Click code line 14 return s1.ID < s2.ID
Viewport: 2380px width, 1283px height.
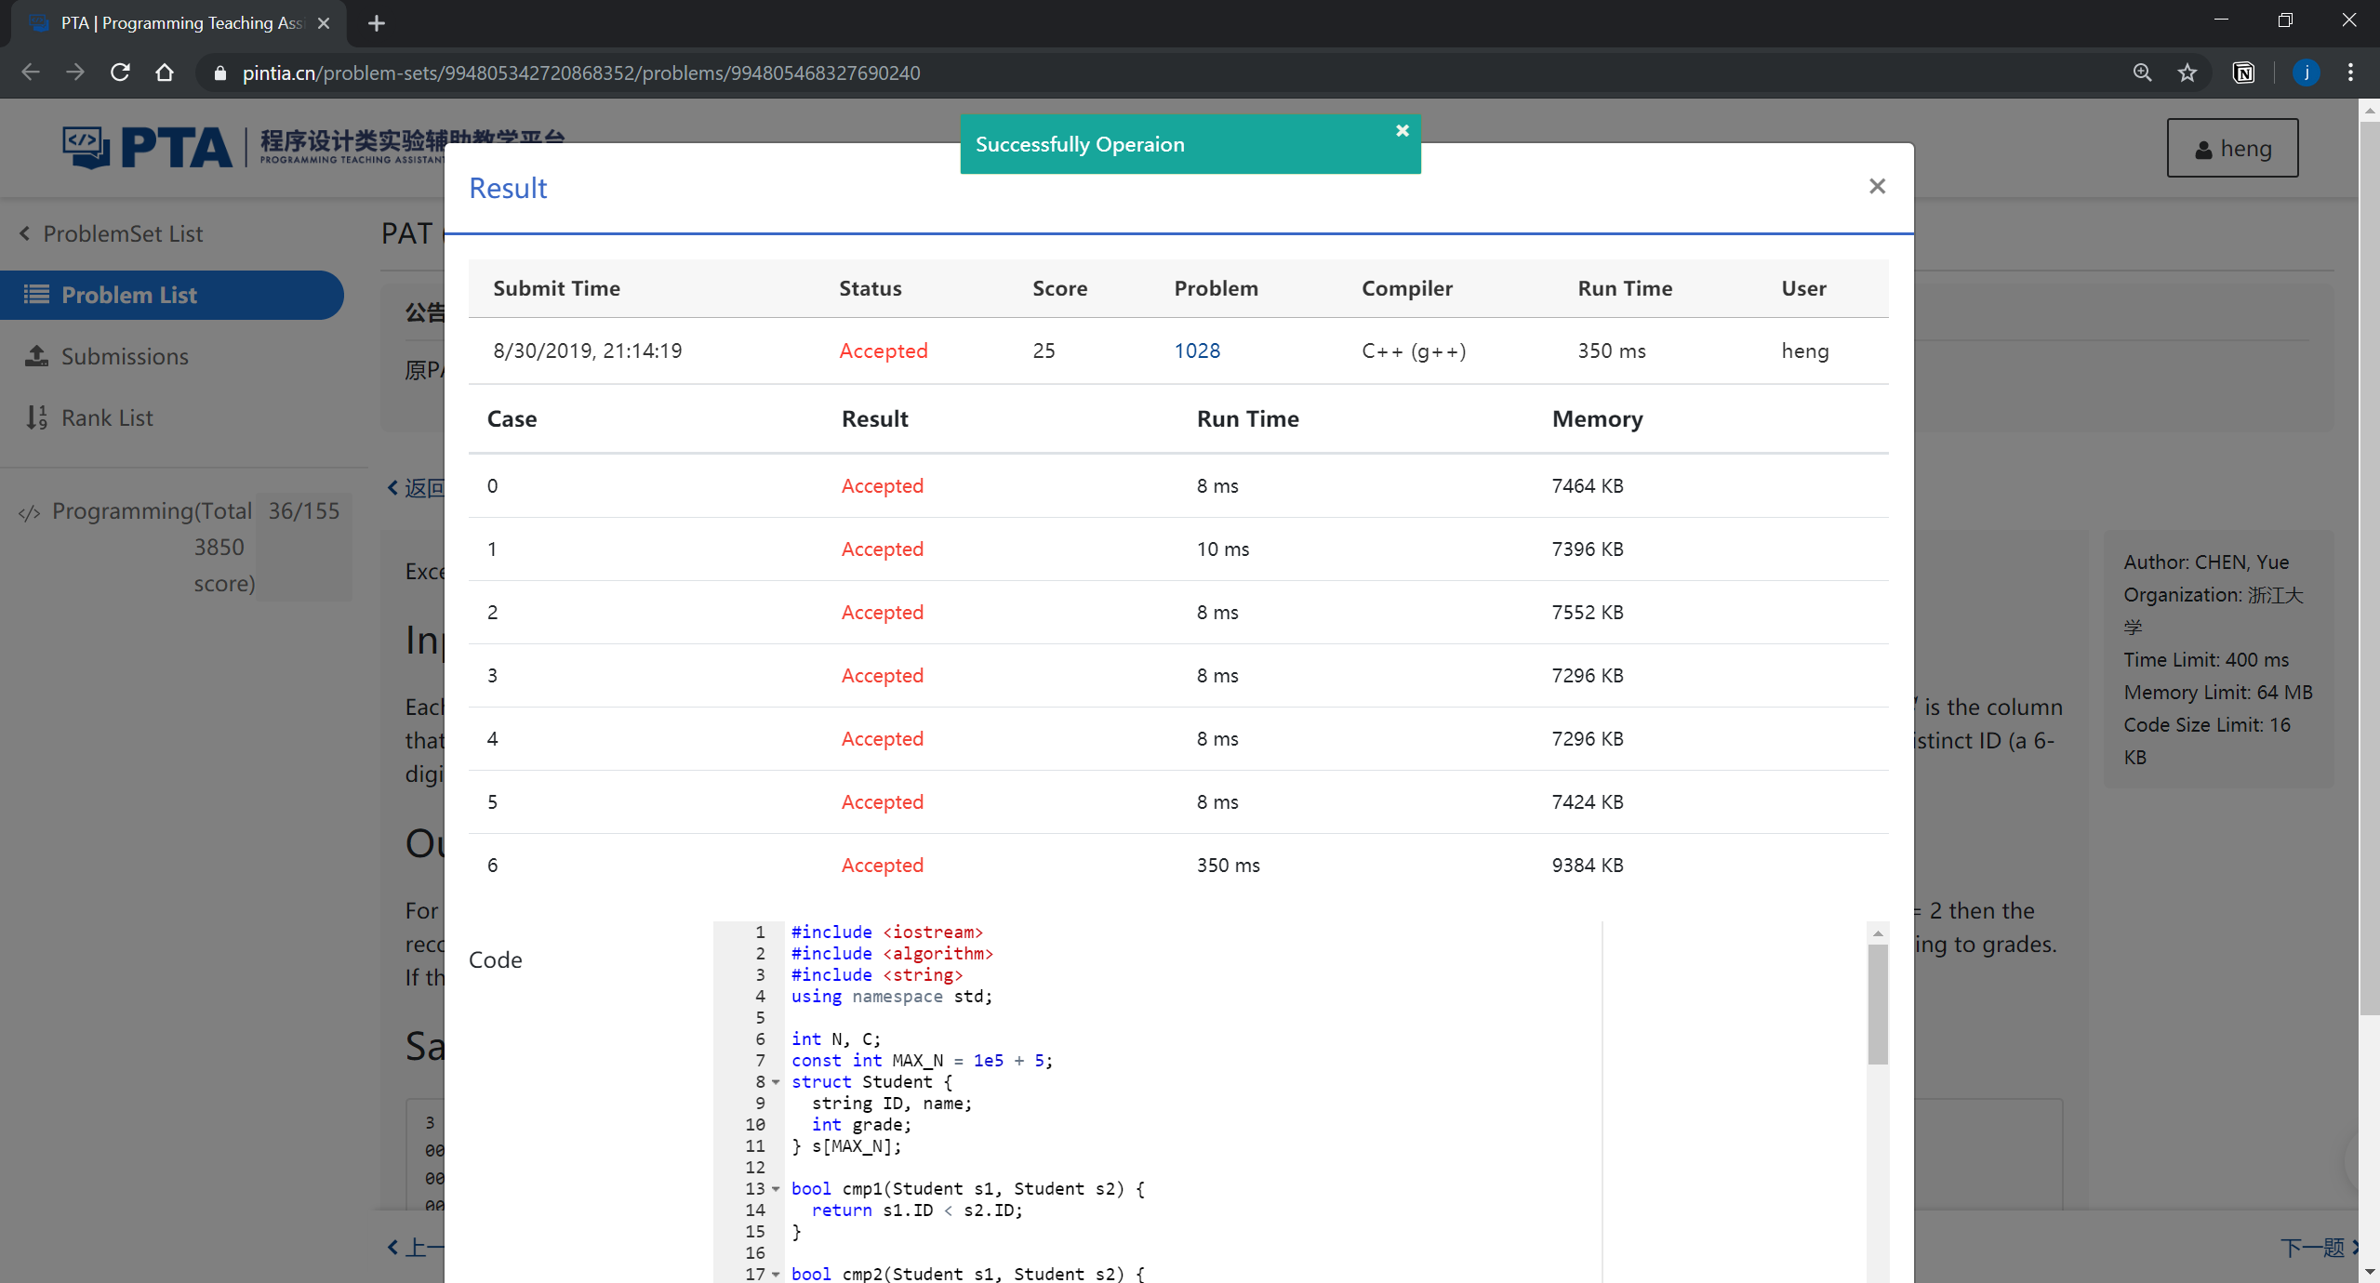(916, 1210)
